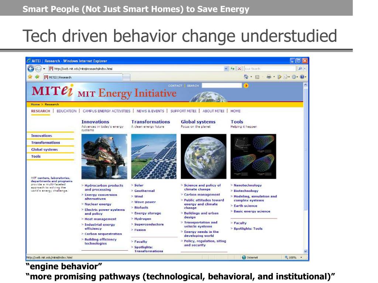This screenshot has width=378, height=283.
Task: Open the Biotechnology link
Action: pyautogui.click(x=246, y=191)
